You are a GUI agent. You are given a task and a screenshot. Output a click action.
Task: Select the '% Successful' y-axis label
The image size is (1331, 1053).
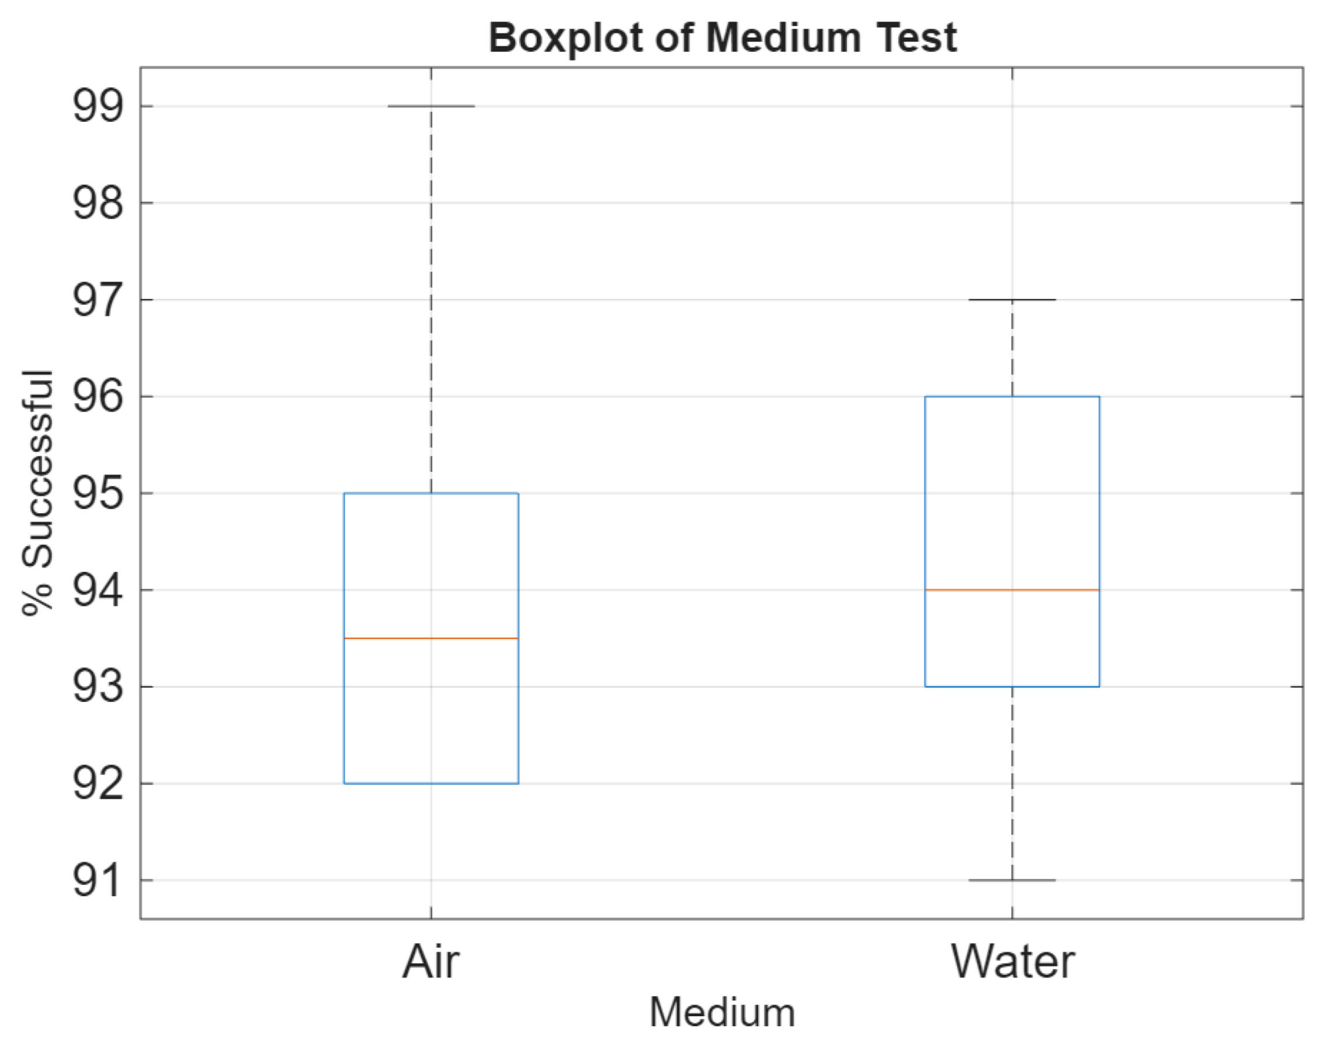click(x=37, y=492)
